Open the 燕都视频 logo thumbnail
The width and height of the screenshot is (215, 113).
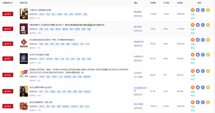[x=24, y=43]
